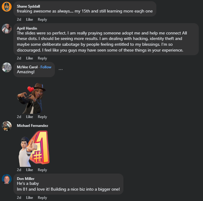Click Don Miller's profile photo

(x=7, y=179)
